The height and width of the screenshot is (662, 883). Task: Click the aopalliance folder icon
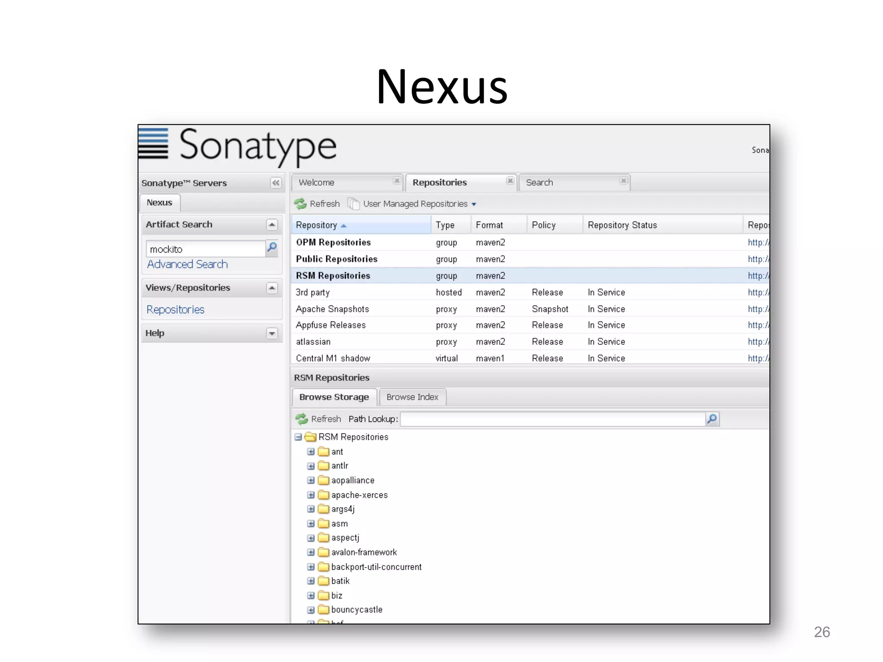324,481
